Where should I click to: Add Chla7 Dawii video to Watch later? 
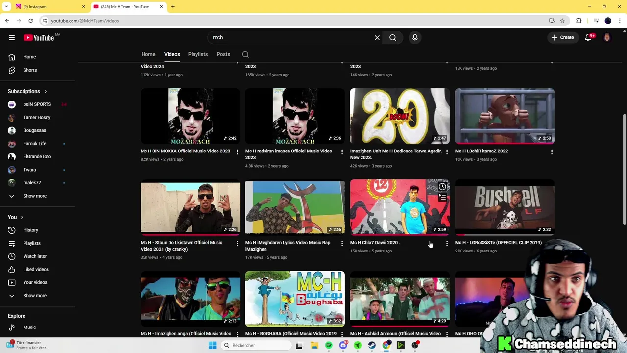pyautogui.click(x=442, y=187)
